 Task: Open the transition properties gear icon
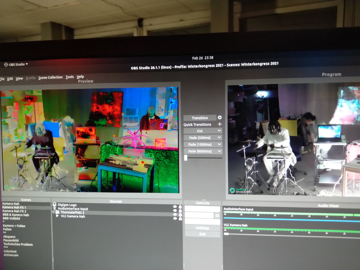point(220,118)
